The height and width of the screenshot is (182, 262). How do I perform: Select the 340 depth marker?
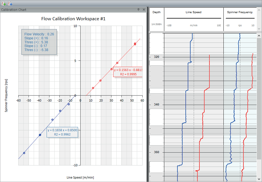coord(157,105)
